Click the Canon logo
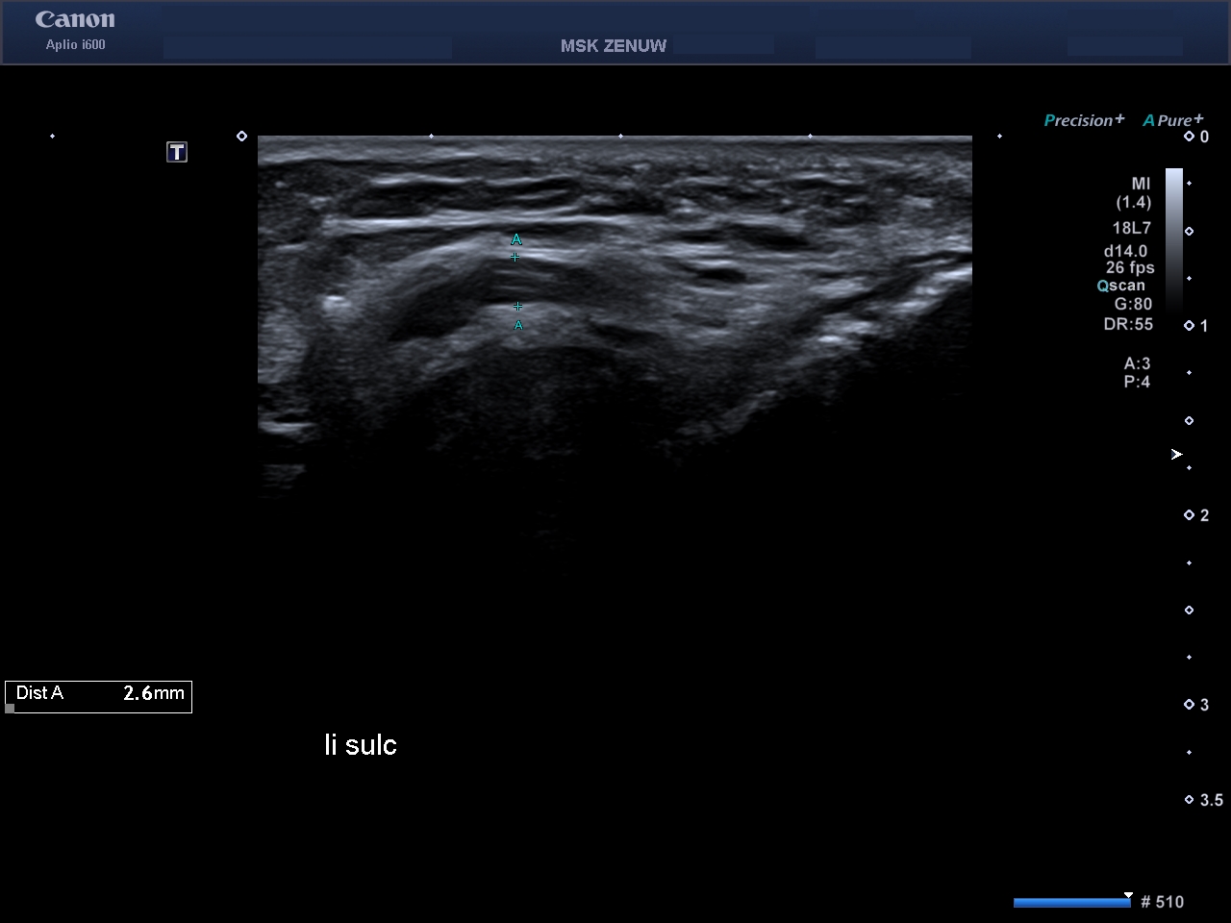1231x923 pixels. tap(75, 19)
